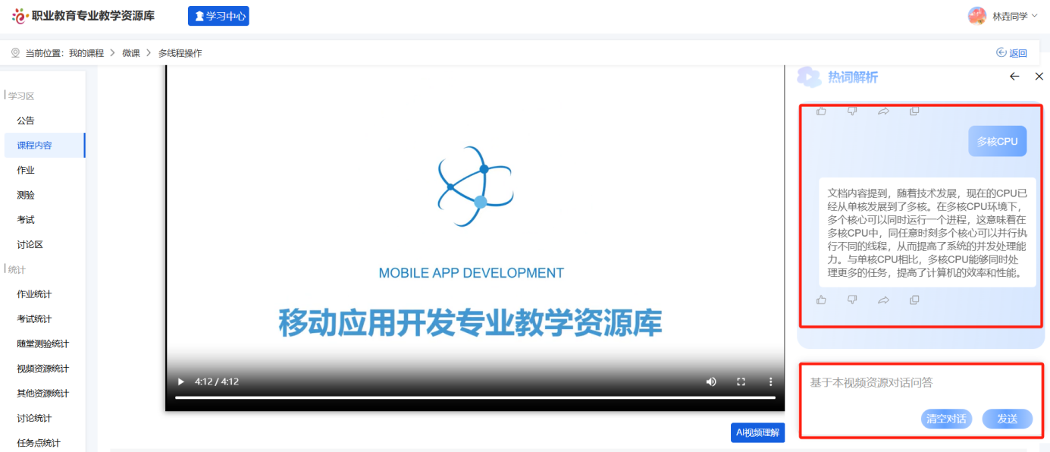Viewport: 1050px width, 452px height.
Task: Open the 学习中心 learning center
Action: pos(218,16)
